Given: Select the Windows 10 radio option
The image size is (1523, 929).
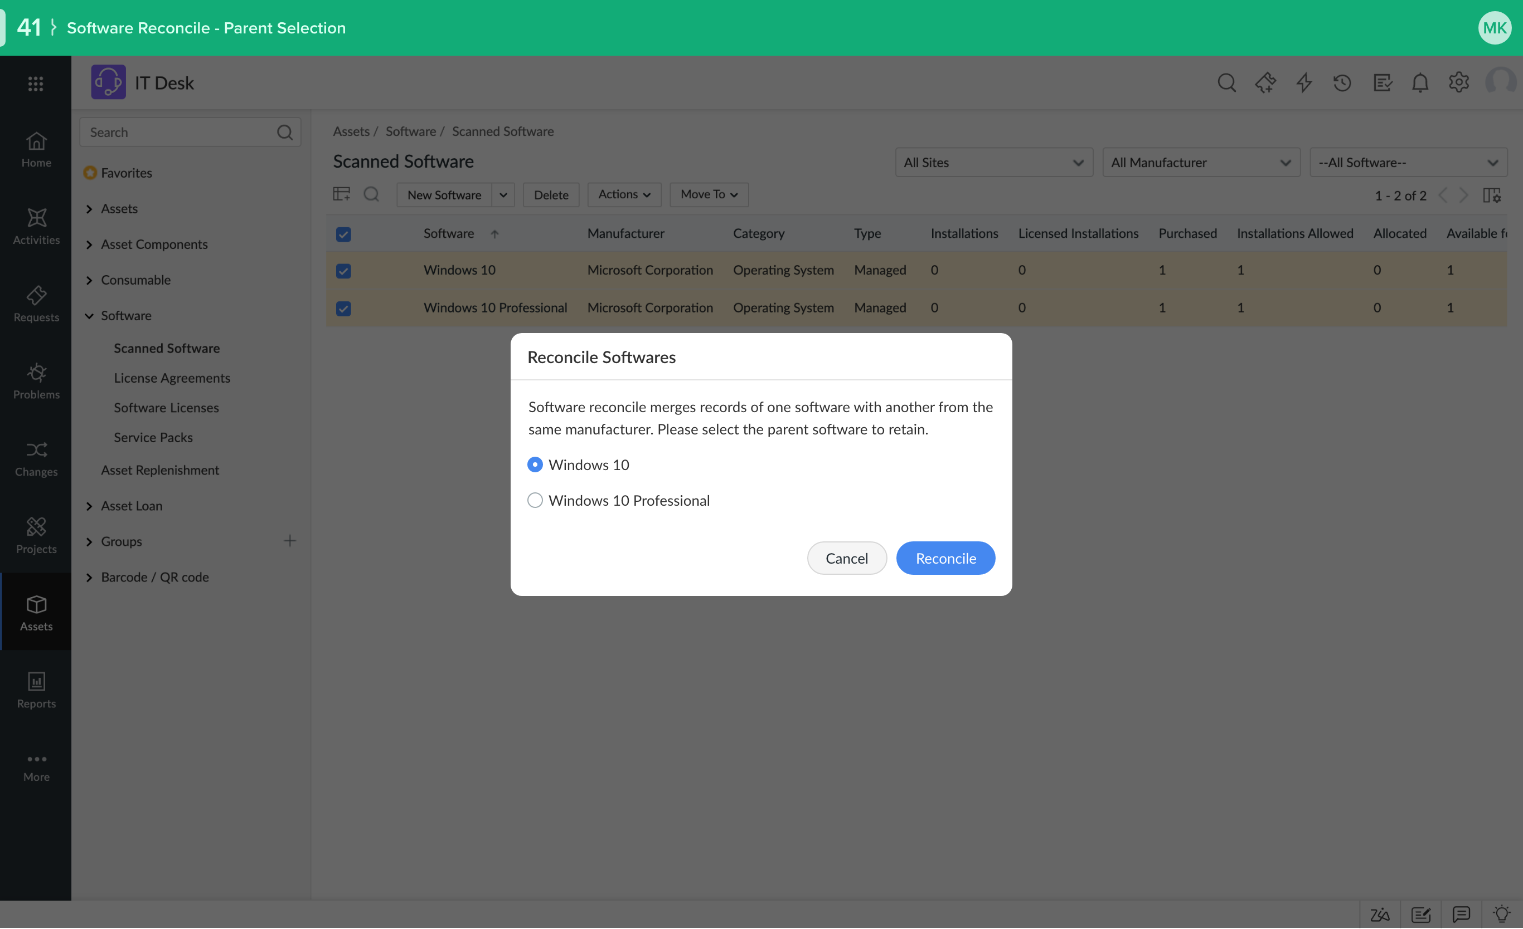Looking at the screenshot, I should point(535,465).
